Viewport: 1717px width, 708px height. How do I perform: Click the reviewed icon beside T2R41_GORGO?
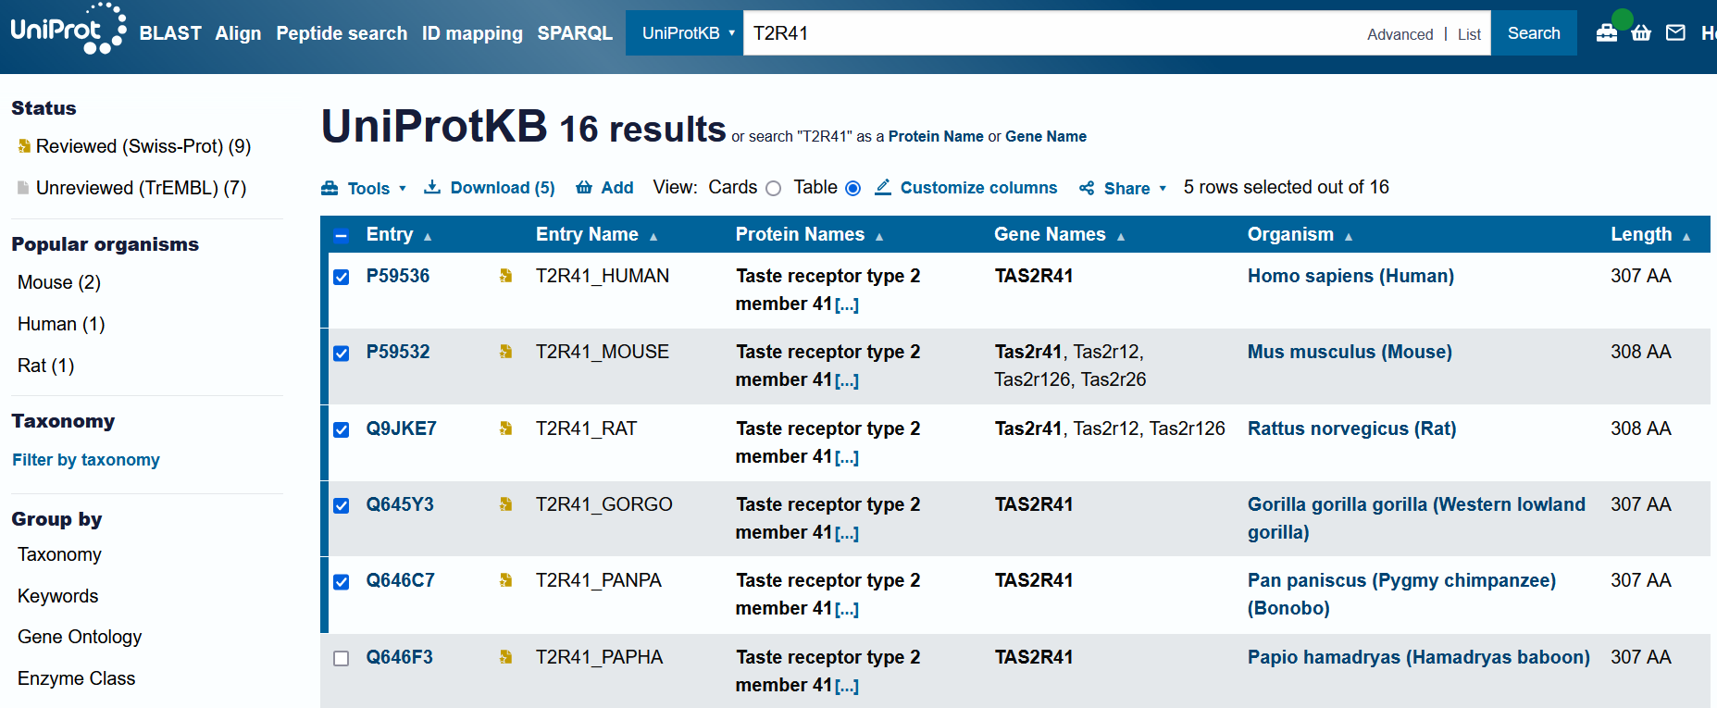(505, 504)
